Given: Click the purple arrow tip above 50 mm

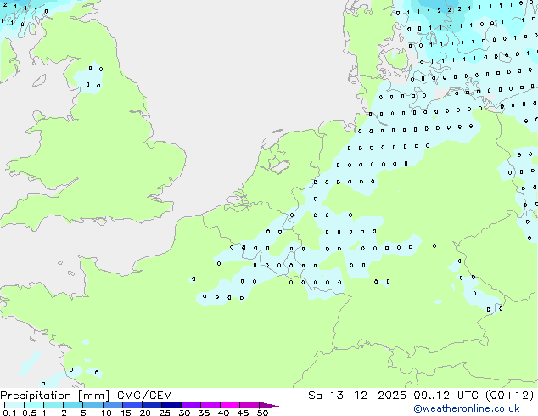Looking at the screenshot, I should point(269,405).
